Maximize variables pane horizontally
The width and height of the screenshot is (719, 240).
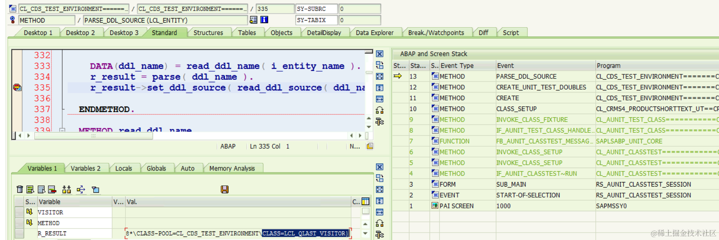379,212
